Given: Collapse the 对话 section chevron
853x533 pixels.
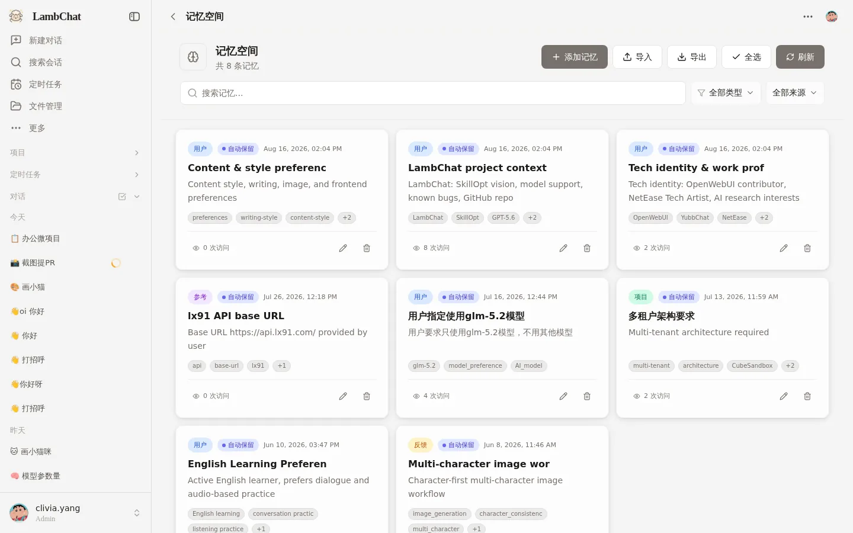Looking at the screenshot, I should click(137, 197).
